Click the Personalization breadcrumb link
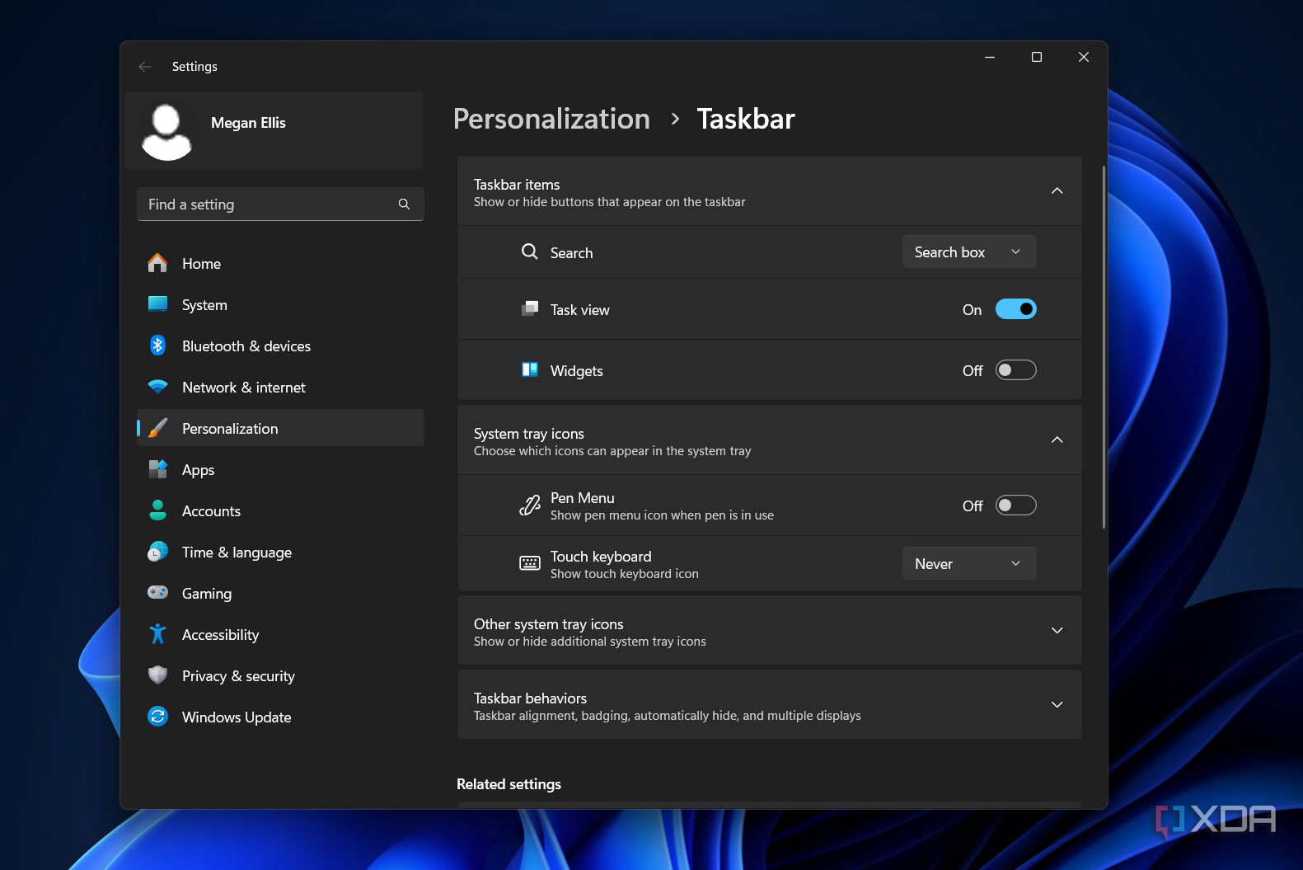This screenshot has width=1303, height=870. [x=551, y=119]
